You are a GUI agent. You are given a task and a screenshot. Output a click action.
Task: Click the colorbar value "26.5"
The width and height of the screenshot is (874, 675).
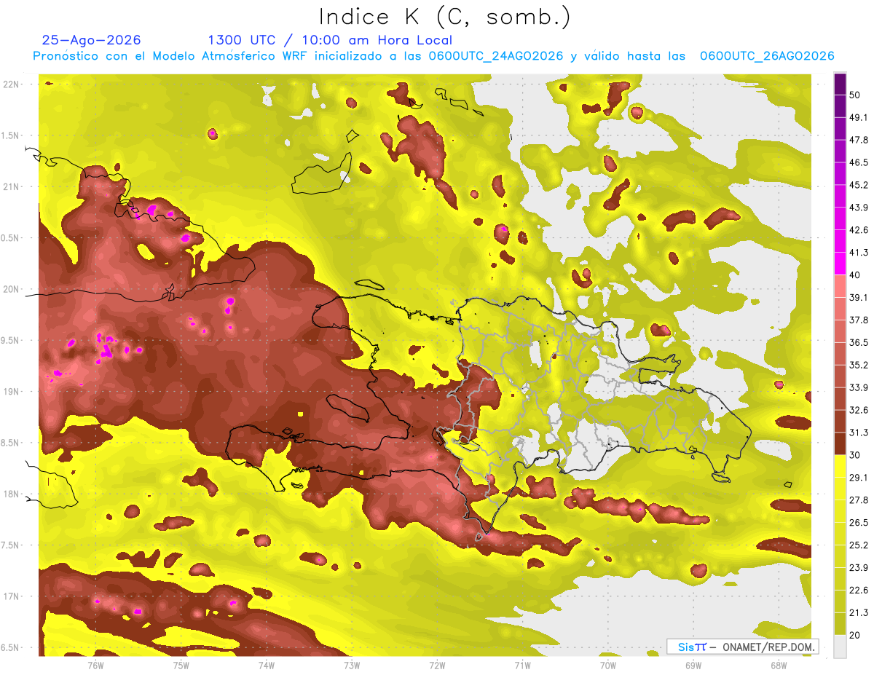tap(858, 523)
